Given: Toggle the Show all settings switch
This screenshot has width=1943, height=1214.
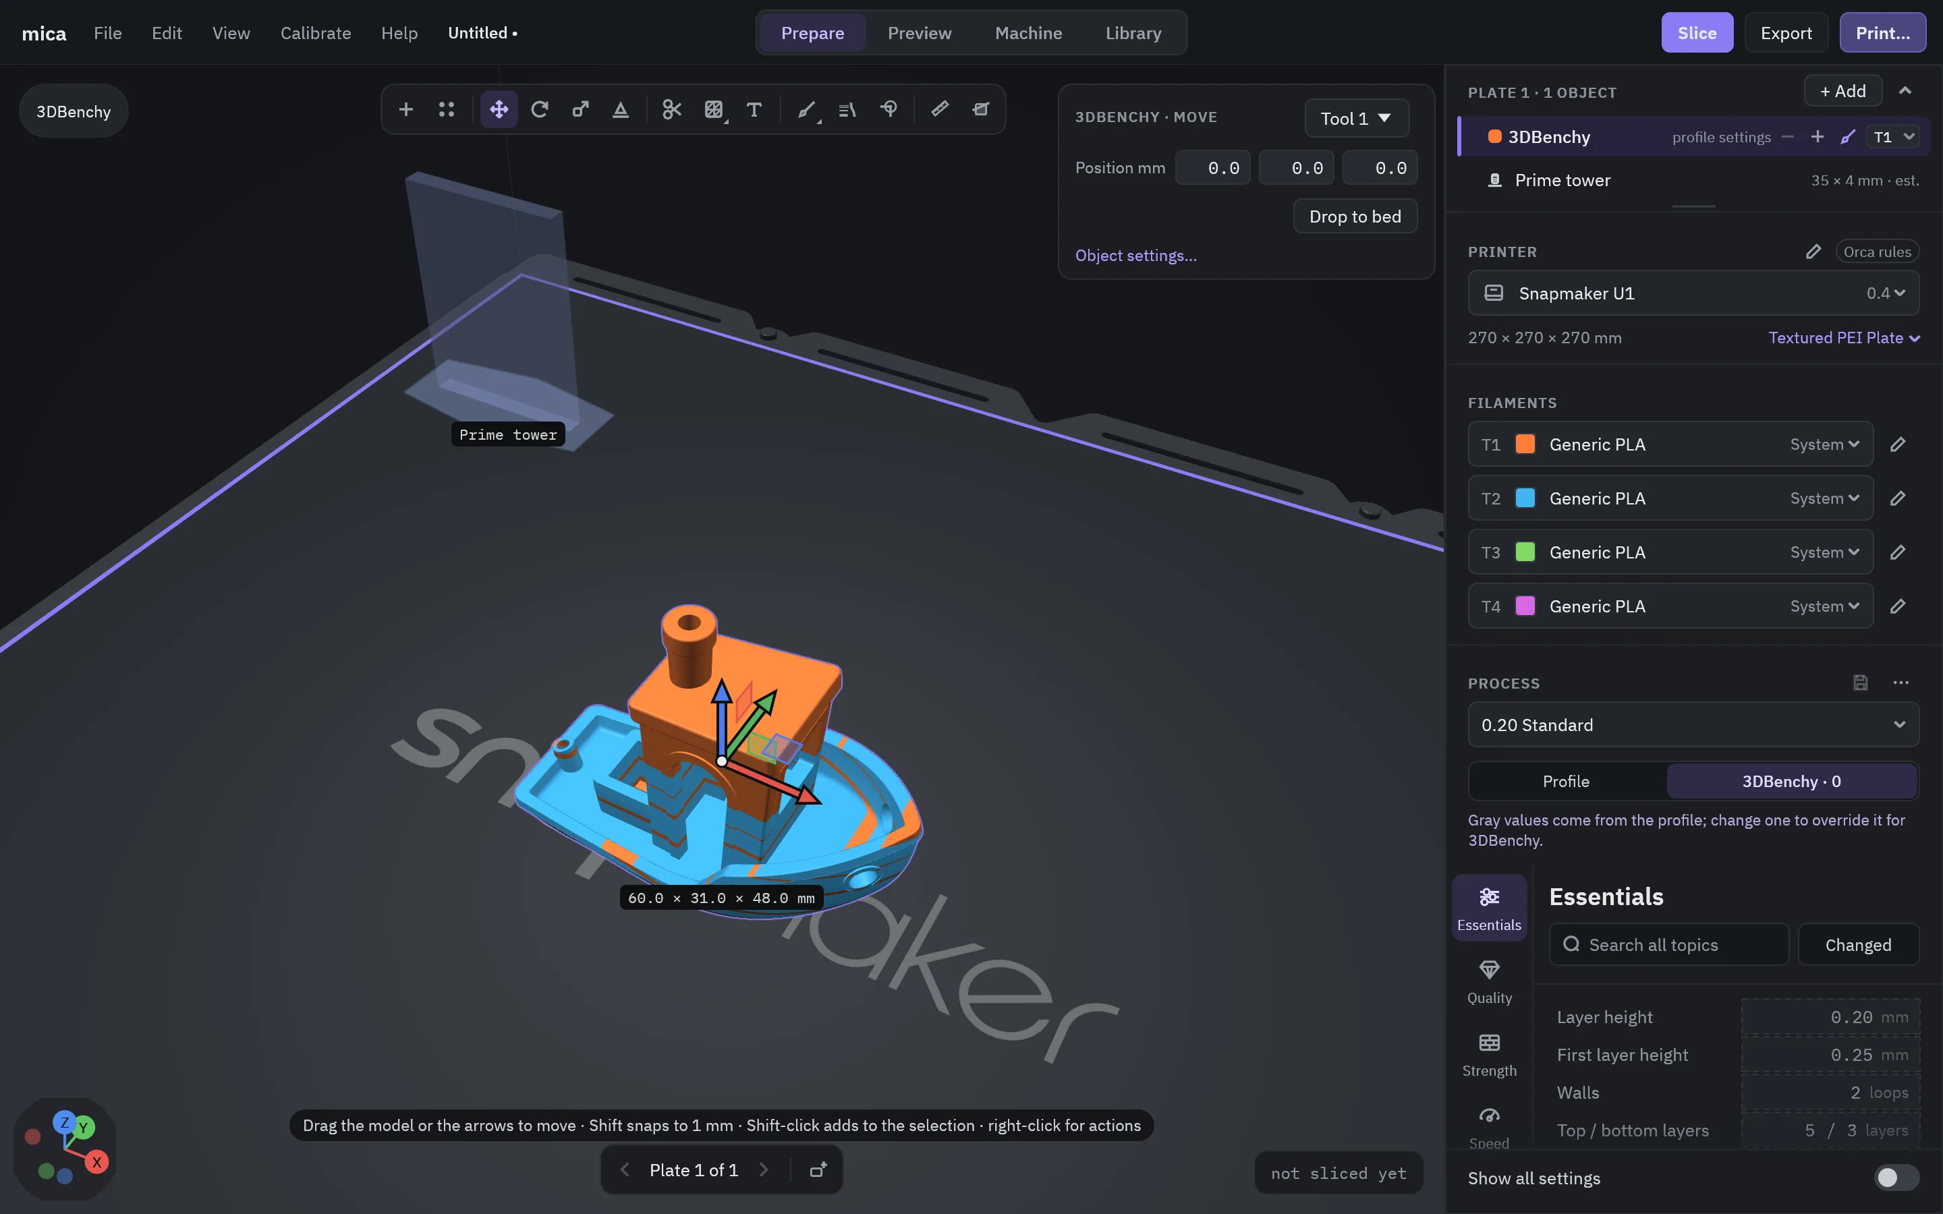Looking at the screenshot, I should [1896, 1178].
